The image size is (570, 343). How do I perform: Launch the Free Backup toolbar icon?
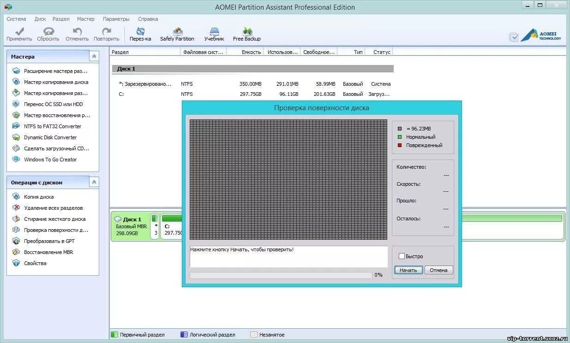pyautogui.click(x=247, y=31)
